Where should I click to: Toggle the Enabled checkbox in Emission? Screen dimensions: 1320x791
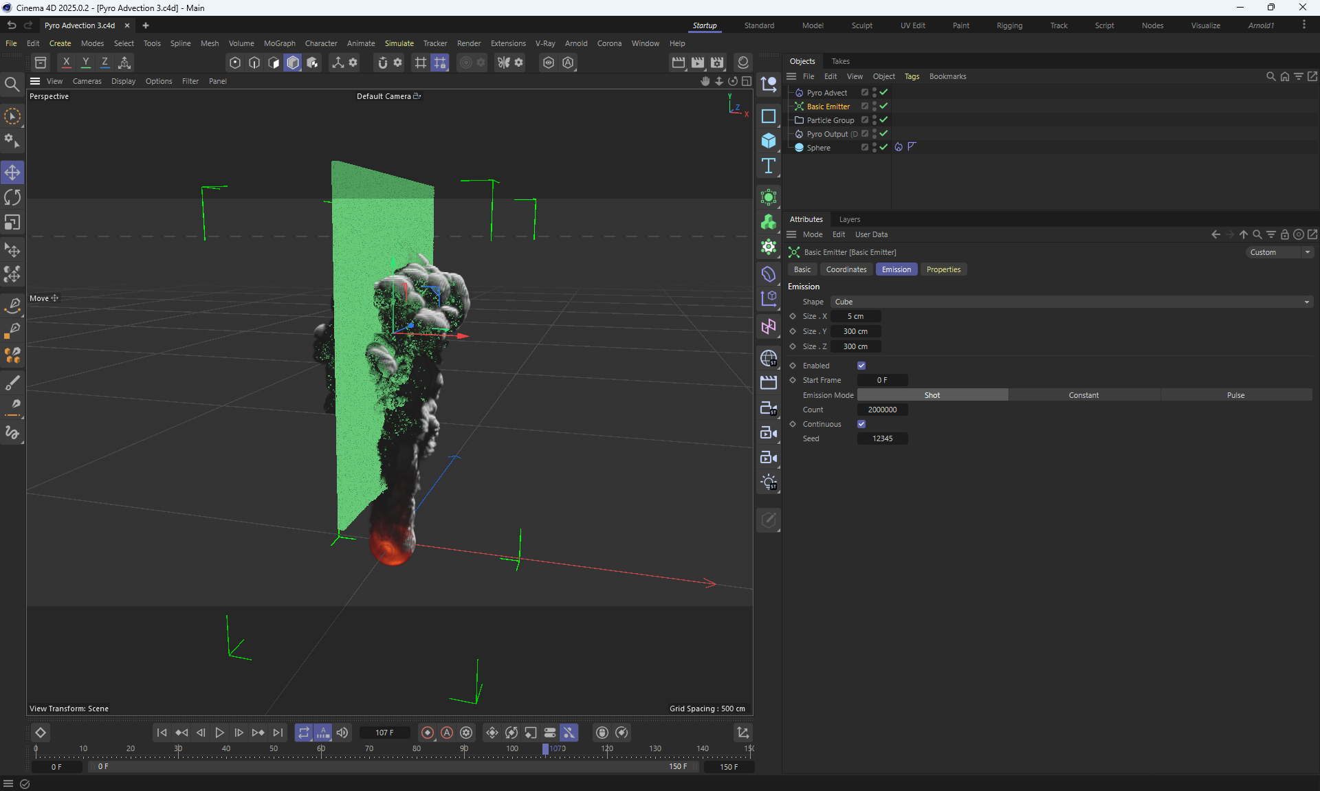[861, 366]
